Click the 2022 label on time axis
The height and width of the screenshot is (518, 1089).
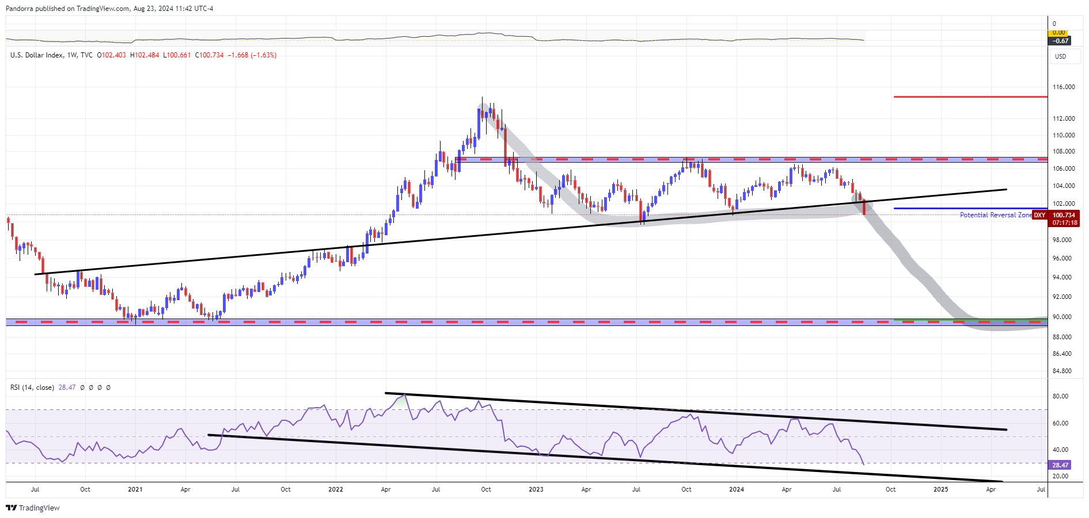pyautogui.click(x=336, y=490)
